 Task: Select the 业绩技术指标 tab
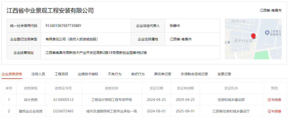[88, 74]
